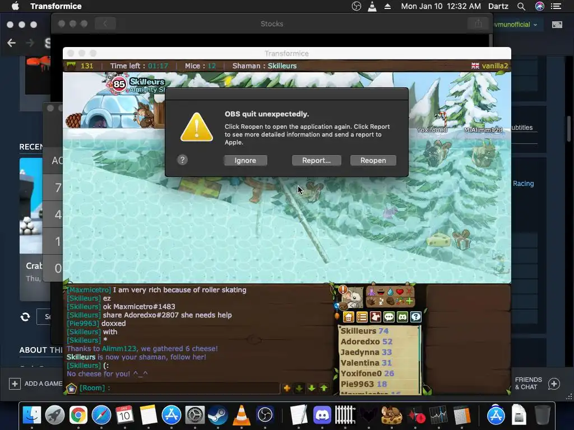Image resolution: width=574 pixels, height=430 pixels.
Task: Click Yoxifone0 in the player score list
Action: point(362,373)
